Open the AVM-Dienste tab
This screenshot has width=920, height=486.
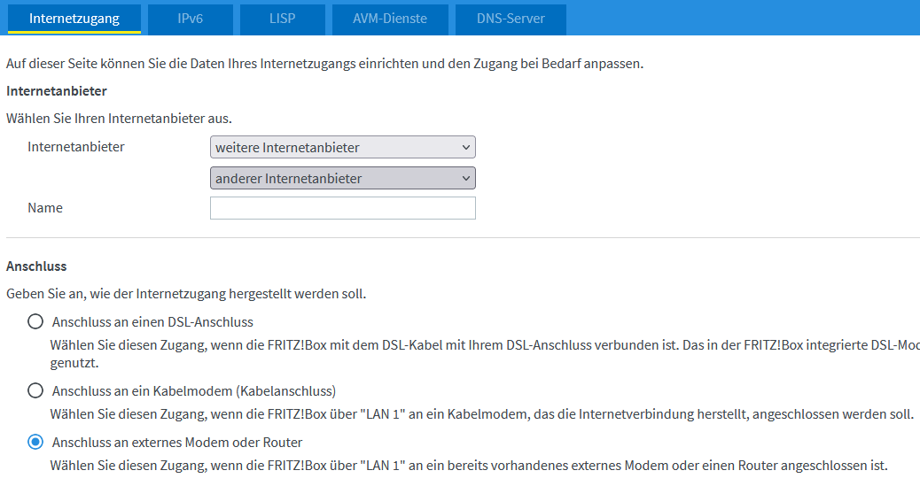(389, 18)
